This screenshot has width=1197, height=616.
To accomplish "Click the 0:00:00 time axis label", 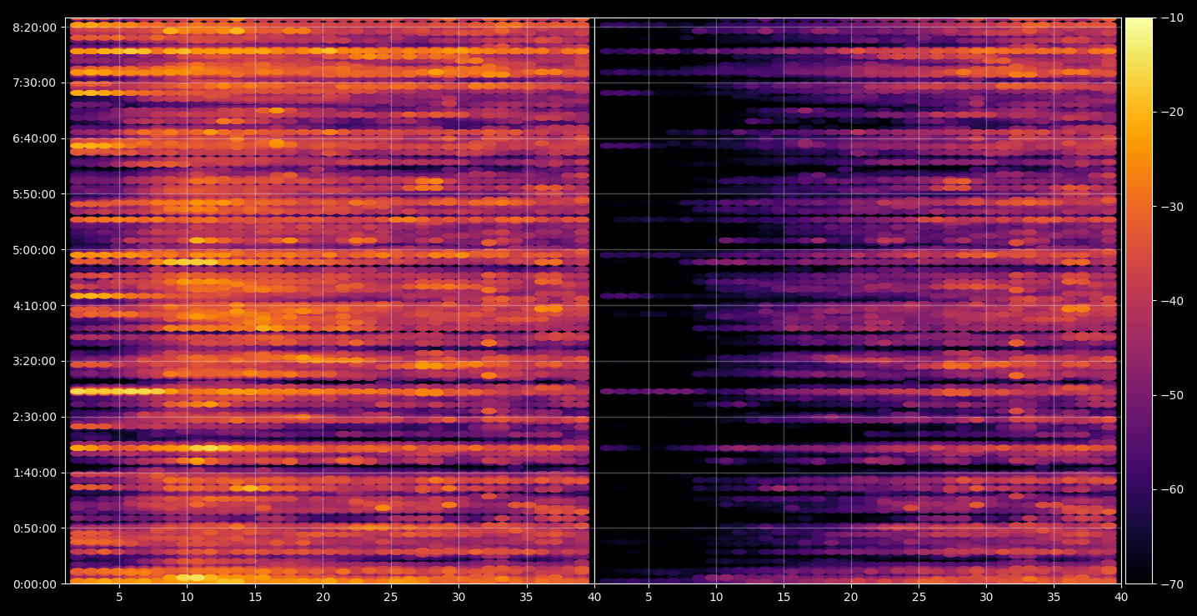I will [x=35, y=583].
